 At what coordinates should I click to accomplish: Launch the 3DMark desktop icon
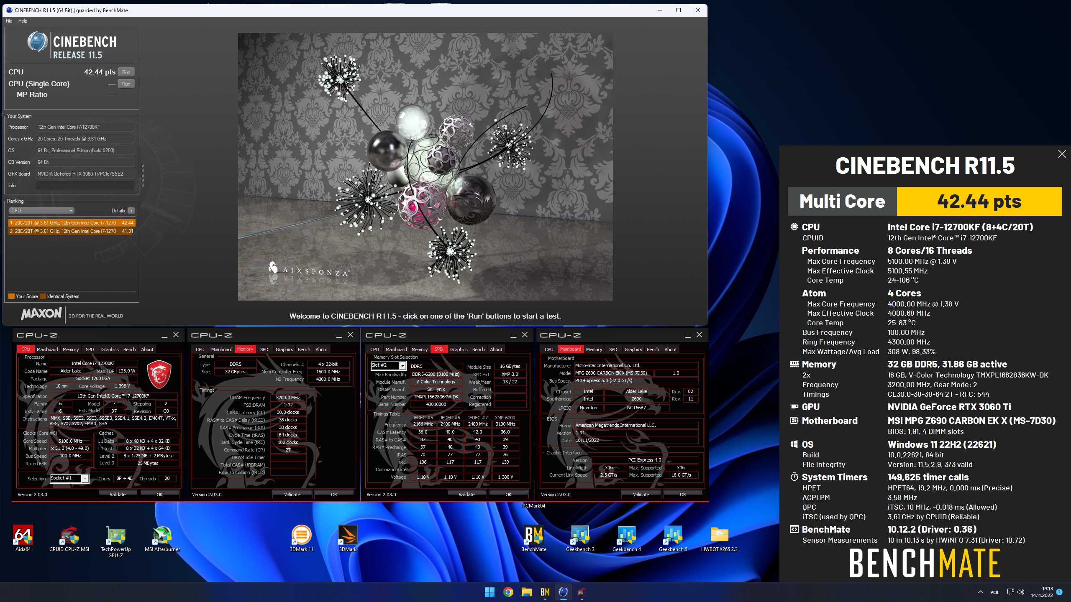pyautogui.click(x=348, y=538)
